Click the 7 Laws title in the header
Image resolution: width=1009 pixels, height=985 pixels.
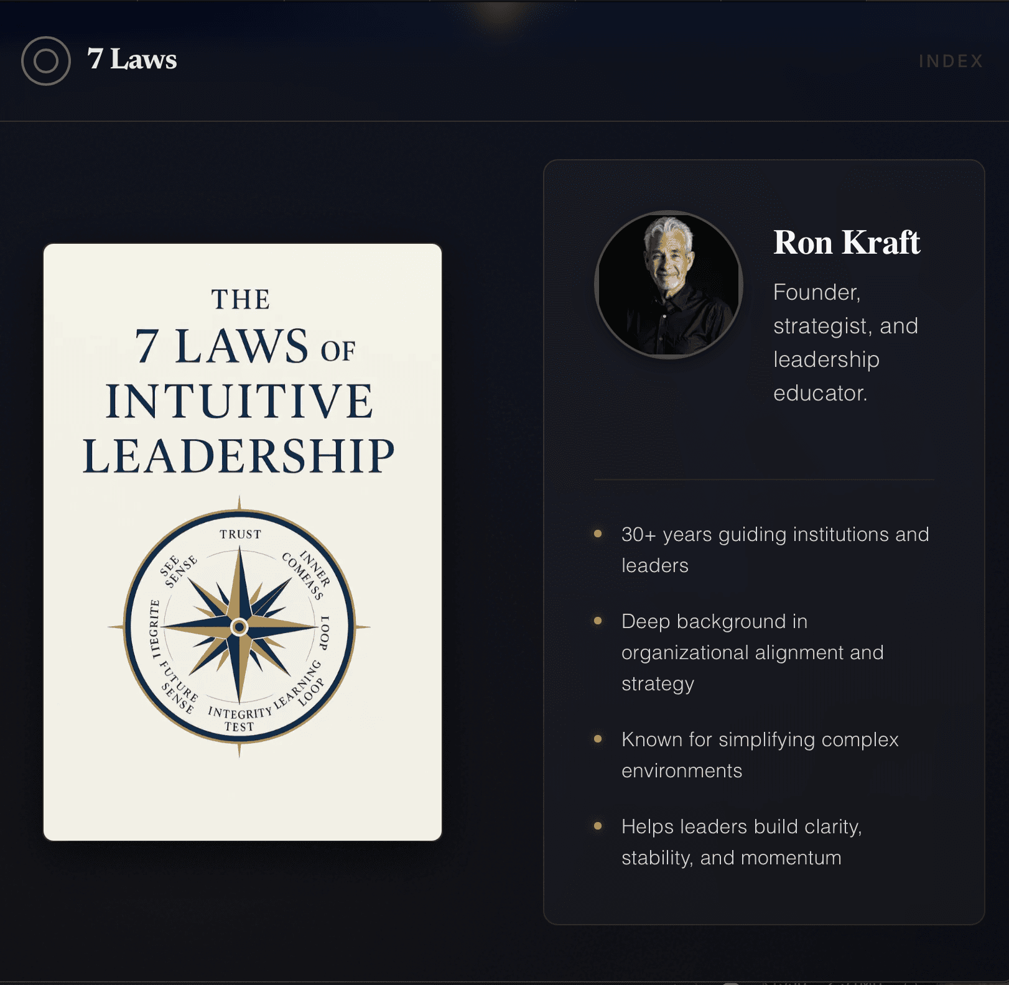coord(132,59)
